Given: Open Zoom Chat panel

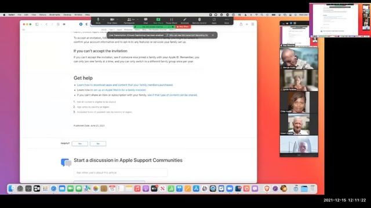Looking at the screenshot, I should [146, 21].
